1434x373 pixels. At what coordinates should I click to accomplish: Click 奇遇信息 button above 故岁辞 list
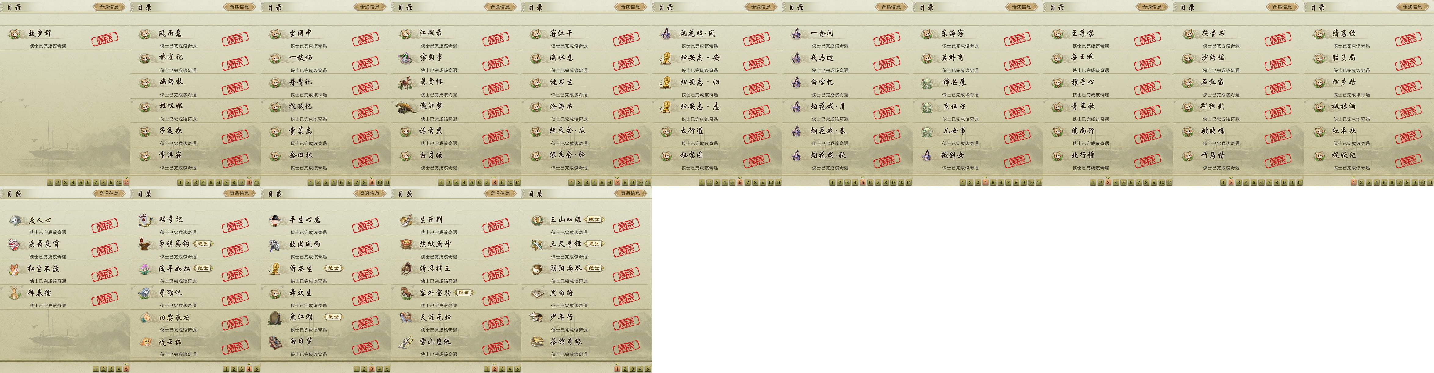point(109,7)
